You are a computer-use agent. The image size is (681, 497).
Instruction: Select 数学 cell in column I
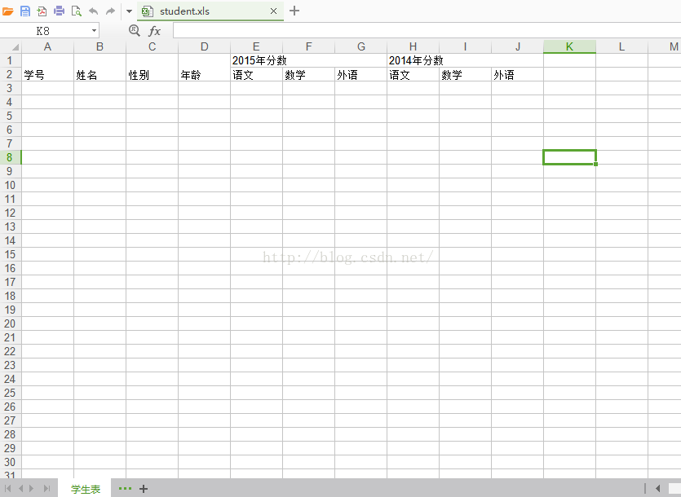465,75
